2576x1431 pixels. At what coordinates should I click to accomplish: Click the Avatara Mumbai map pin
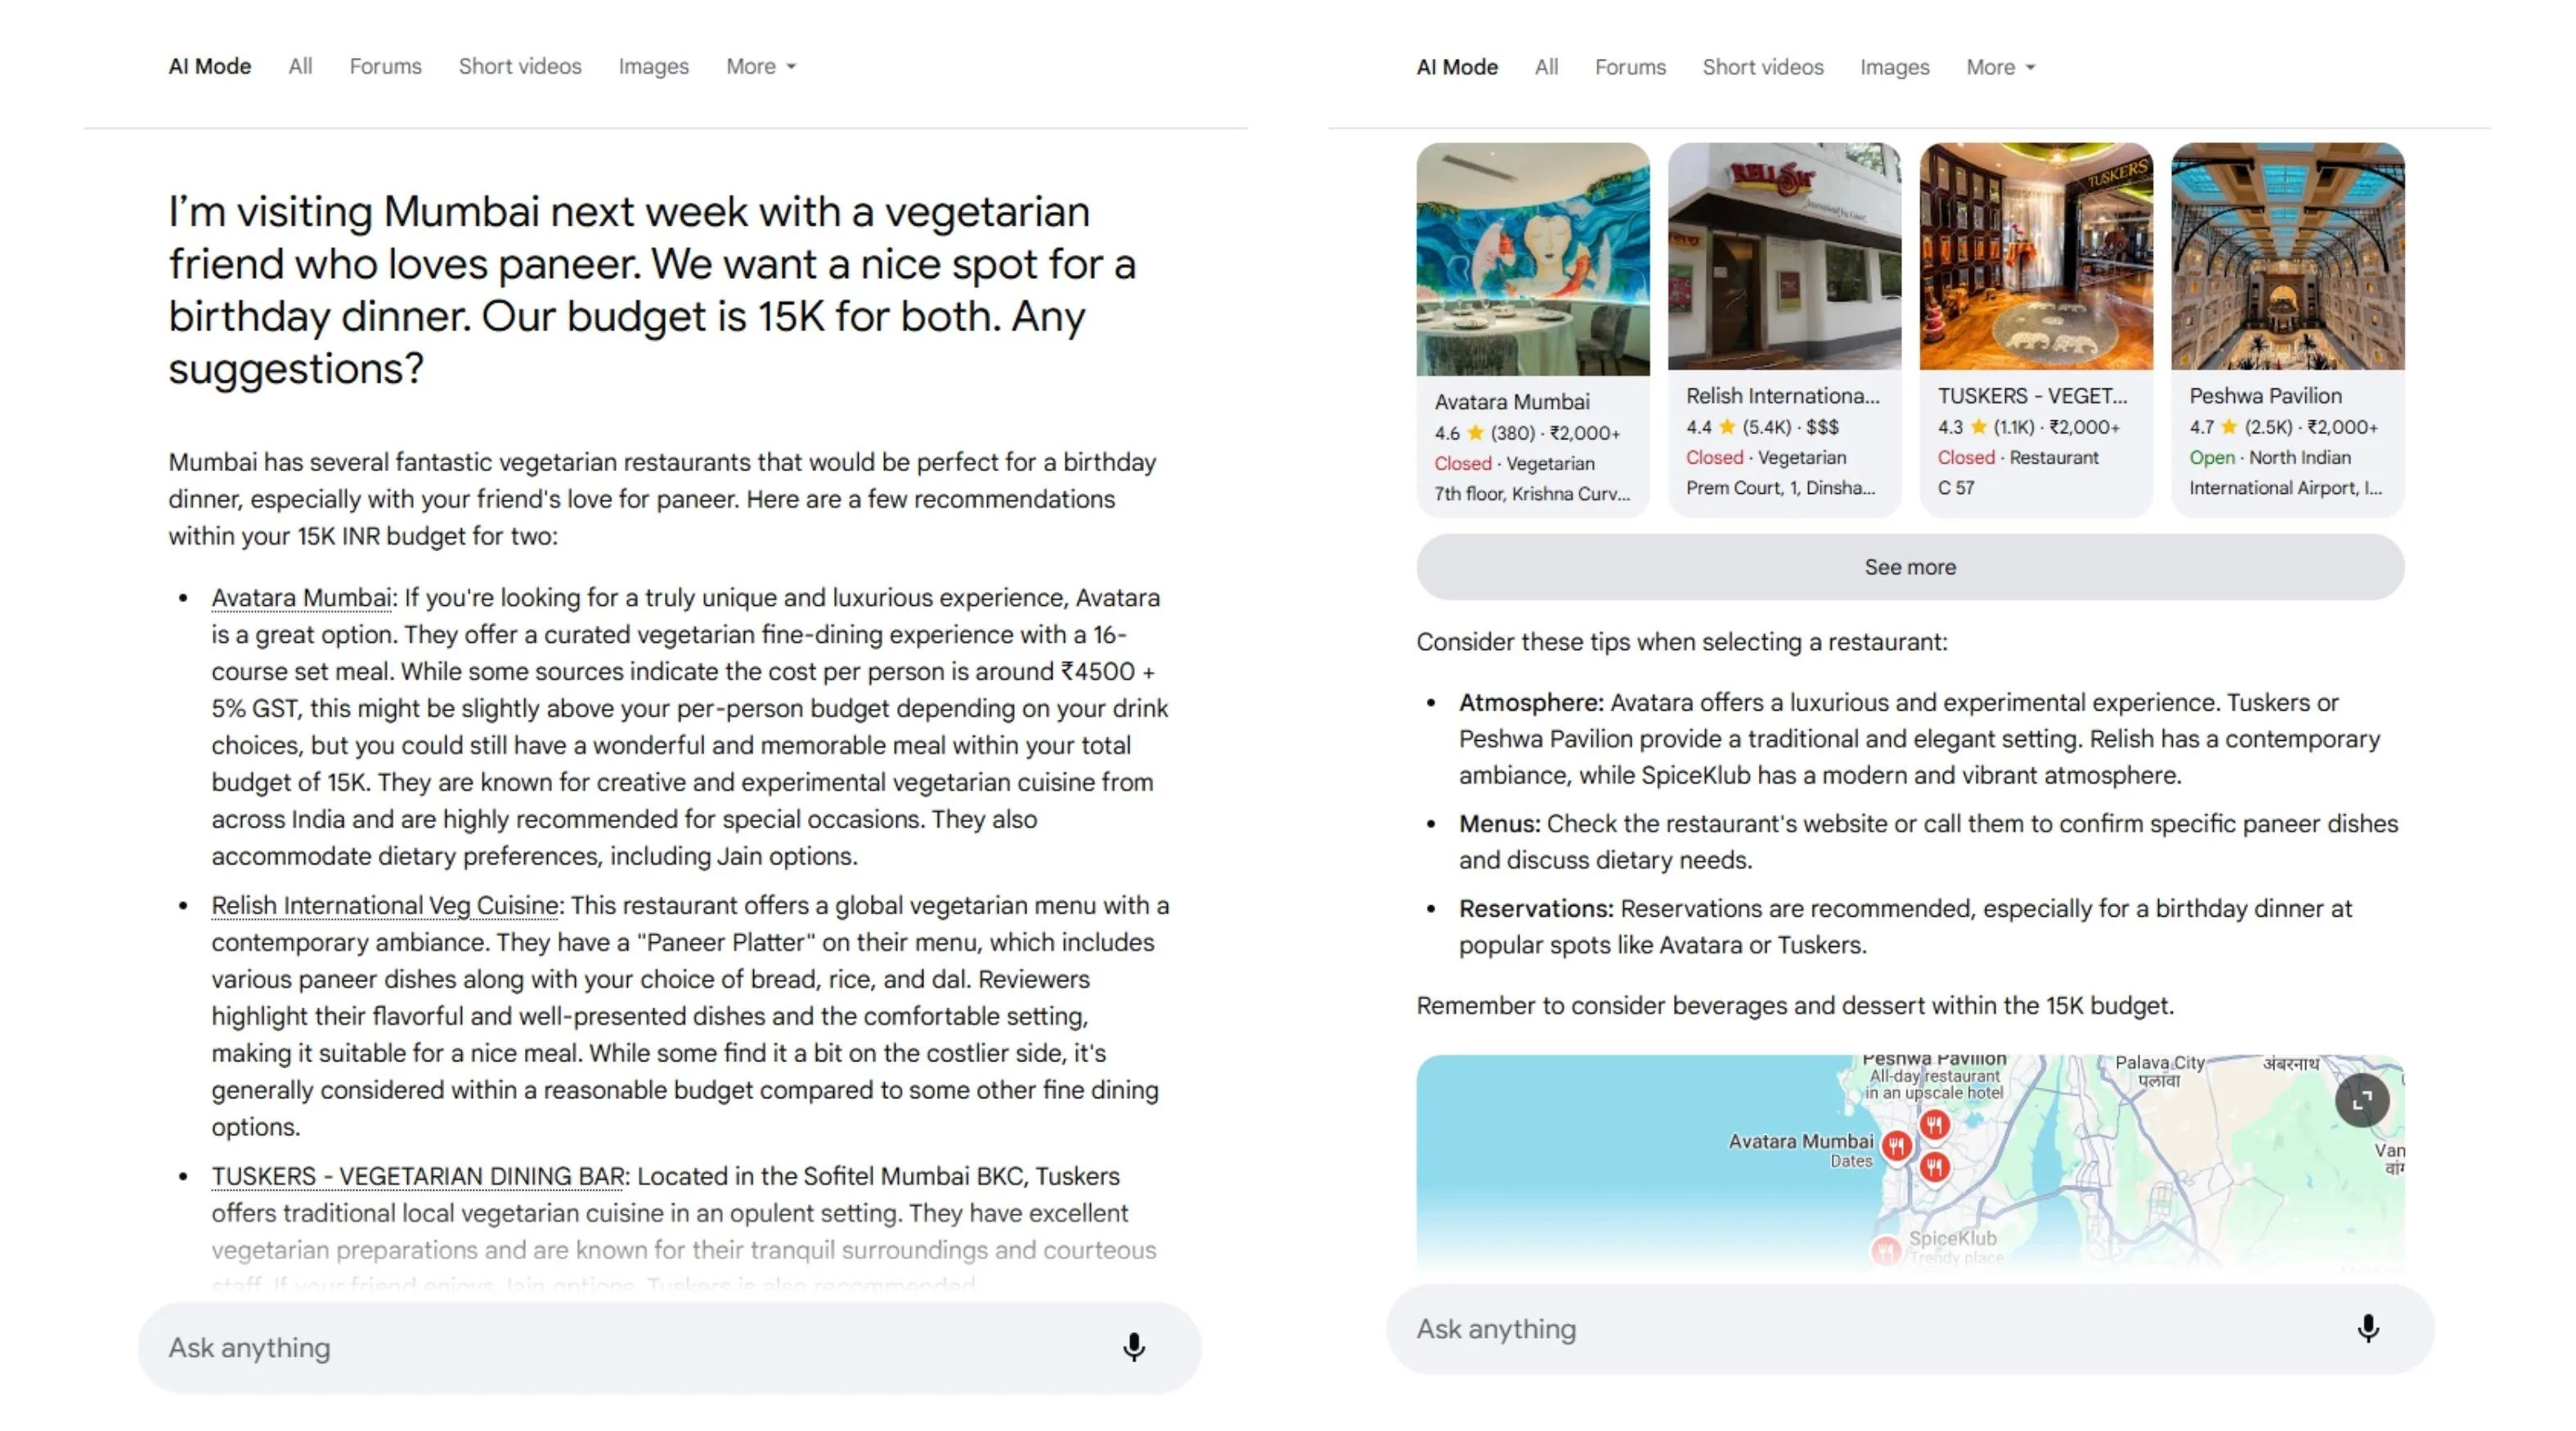[1896, 1146]
